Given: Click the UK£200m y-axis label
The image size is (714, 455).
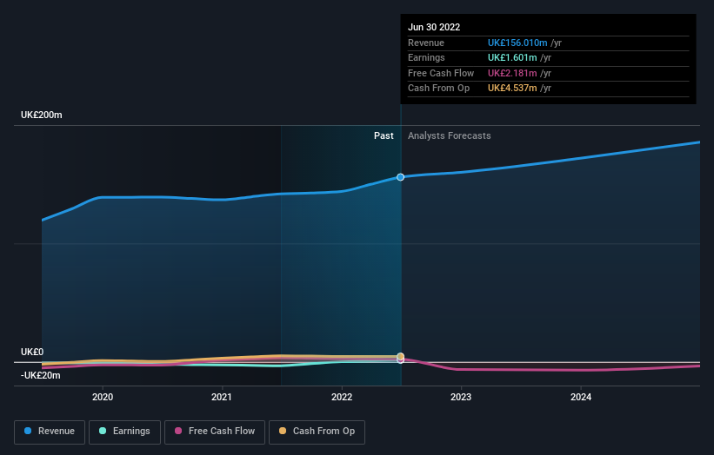Looking at the screenshot, I should click(x=42, y=115).
